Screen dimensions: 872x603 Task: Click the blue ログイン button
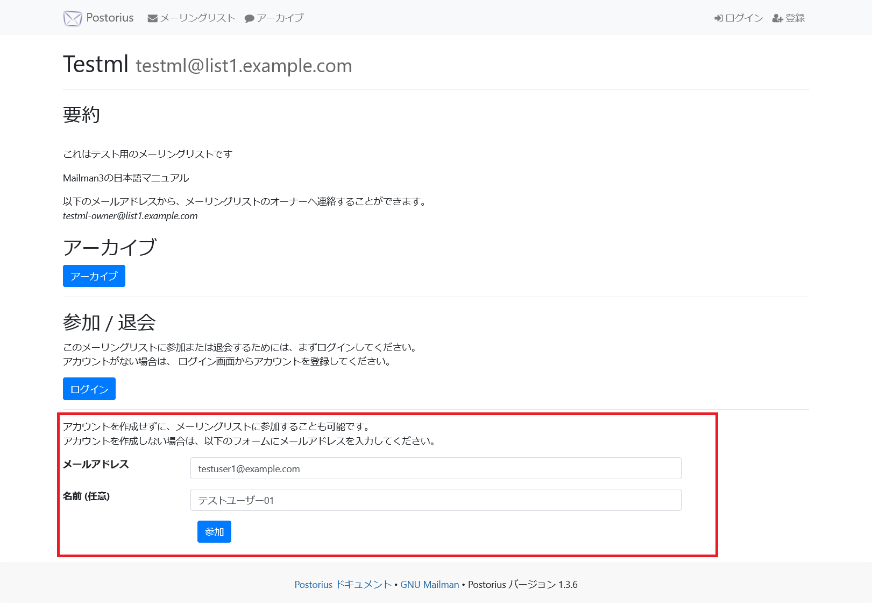click(89, 389)
